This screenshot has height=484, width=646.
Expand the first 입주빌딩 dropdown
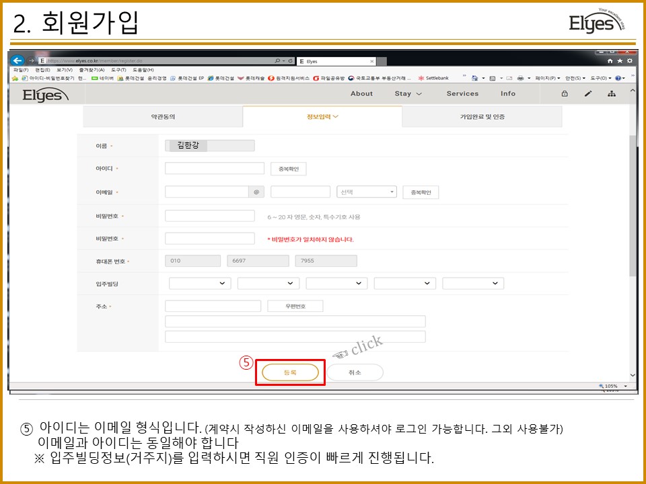click(x=200, y=283)
